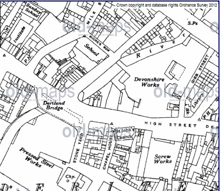Image resolution: width=221 pixels, height=191 pixels.
Task: Click the triangle survey marker near St. John's Church
Action: tap(112, 123)
